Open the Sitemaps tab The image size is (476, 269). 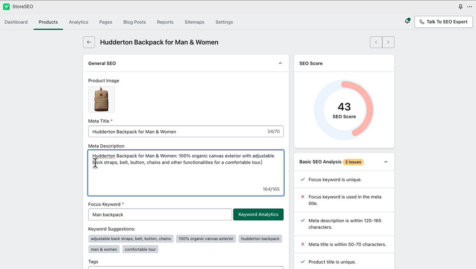coord(194,22)
